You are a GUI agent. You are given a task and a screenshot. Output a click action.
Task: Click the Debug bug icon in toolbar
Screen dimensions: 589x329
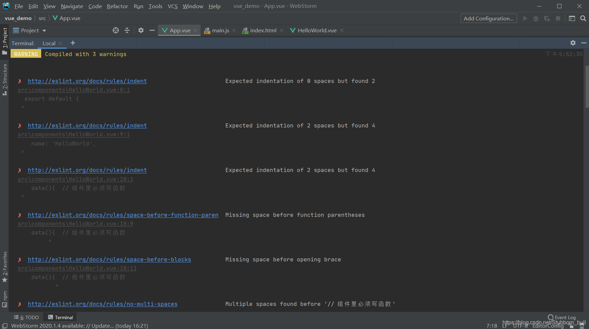(536, 18)
